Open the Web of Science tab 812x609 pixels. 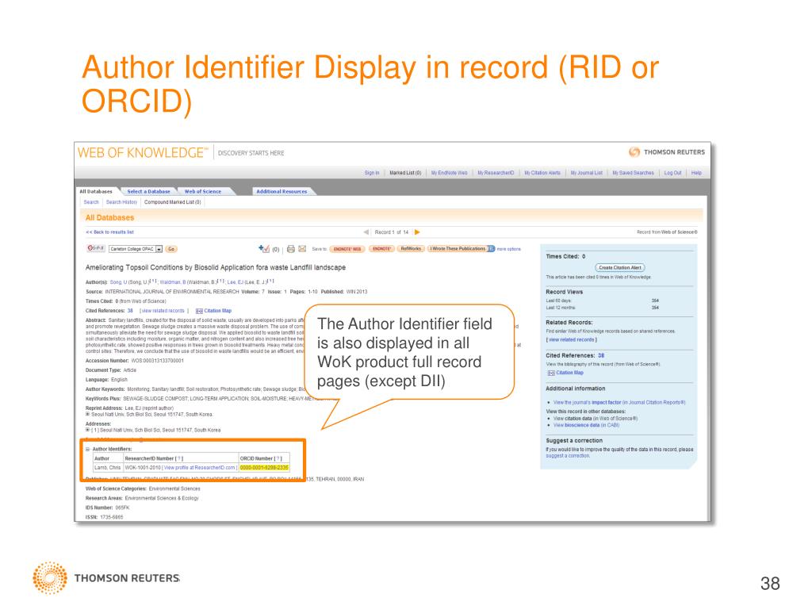click(x=202, y=192)
